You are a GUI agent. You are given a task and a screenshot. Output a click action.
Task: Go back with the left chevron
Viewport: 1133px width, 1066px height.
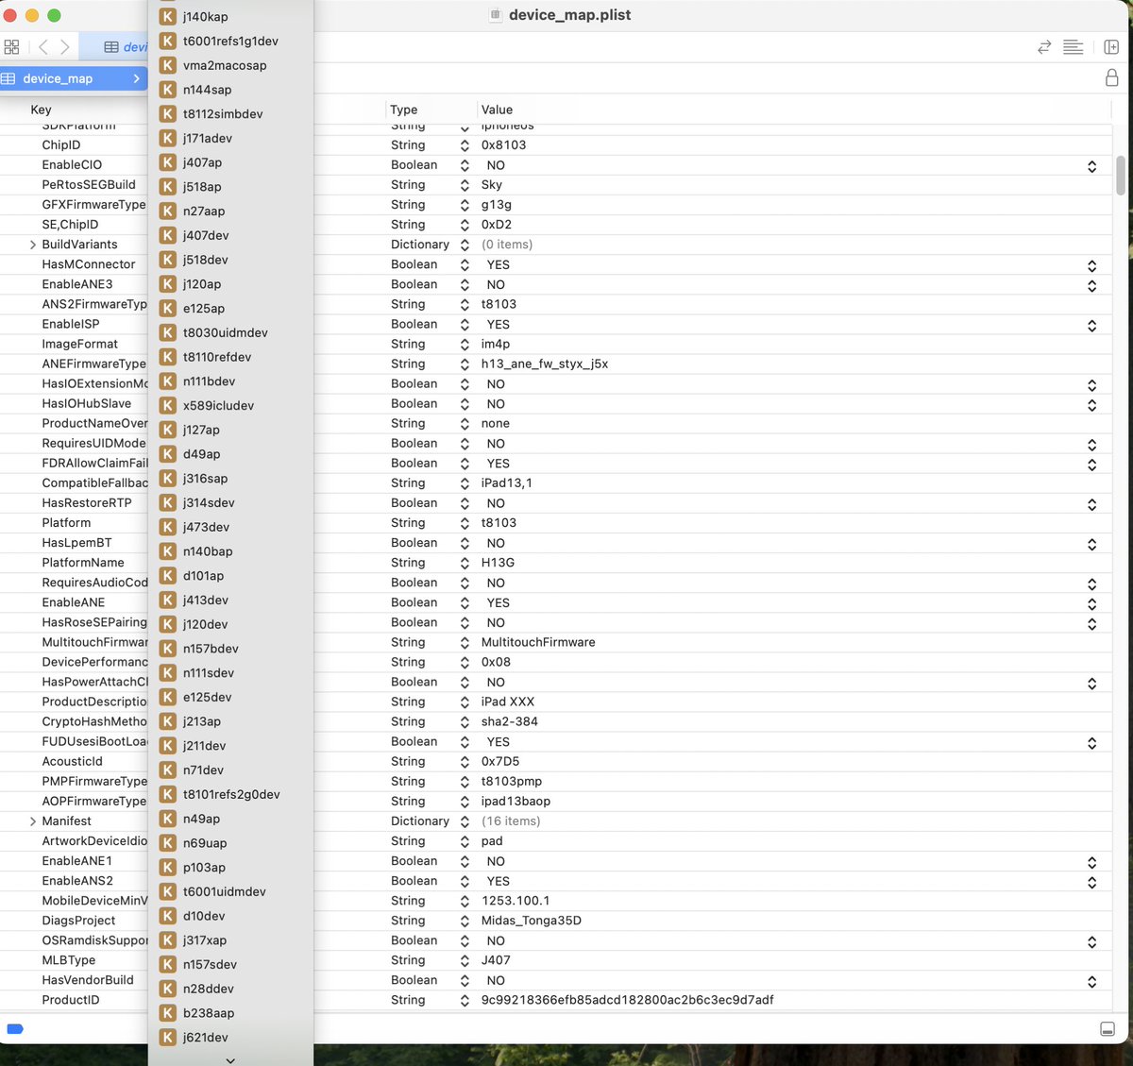43,46
